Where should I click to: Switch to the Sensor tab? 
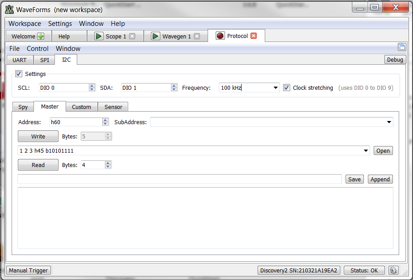pos(113,107)
